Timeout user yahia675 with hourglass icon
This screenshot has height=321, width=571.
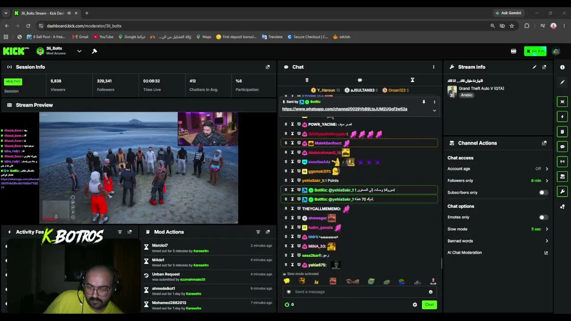293,265
